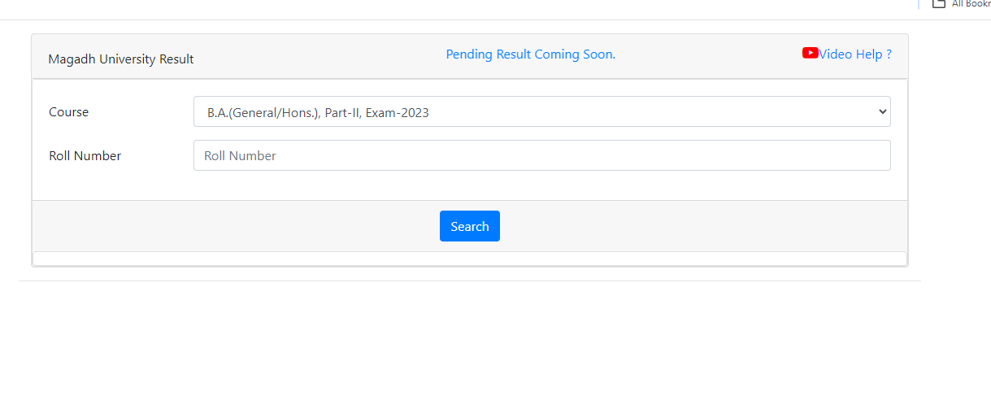Select the B.A.(General/Hons.) Part-II Exam-2023 option text

[318, 113]
